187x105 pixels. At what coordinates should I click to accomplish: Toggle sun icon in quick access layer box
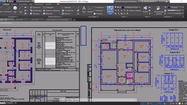point(10,1)
